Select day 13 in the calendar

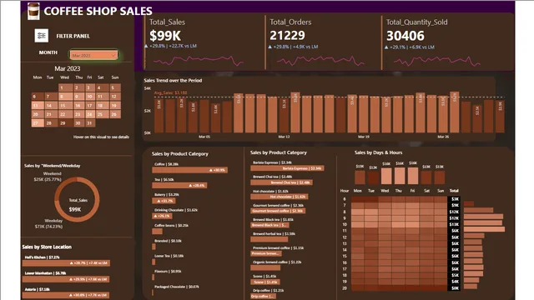tap(38, 106)
